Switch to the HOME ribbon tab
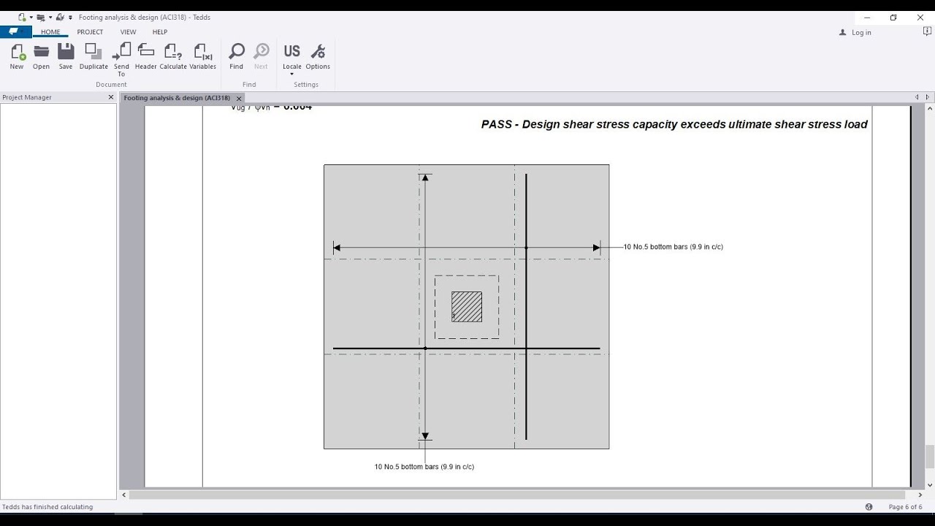The height and width of the screenshot is (526, 935). click(50, 32)
